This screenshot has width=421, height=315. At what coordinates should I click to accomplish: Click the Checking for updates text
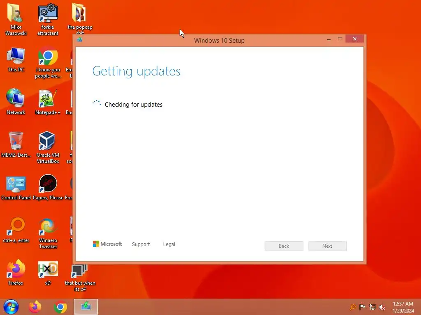(x=134, y=105)
